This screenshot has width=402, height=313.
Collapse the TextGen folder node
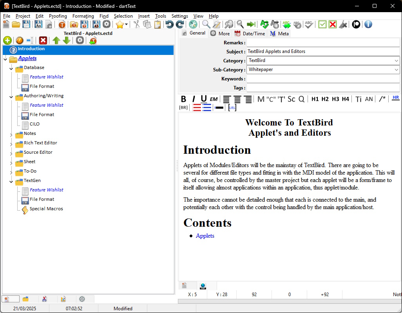tap(11, 181)
